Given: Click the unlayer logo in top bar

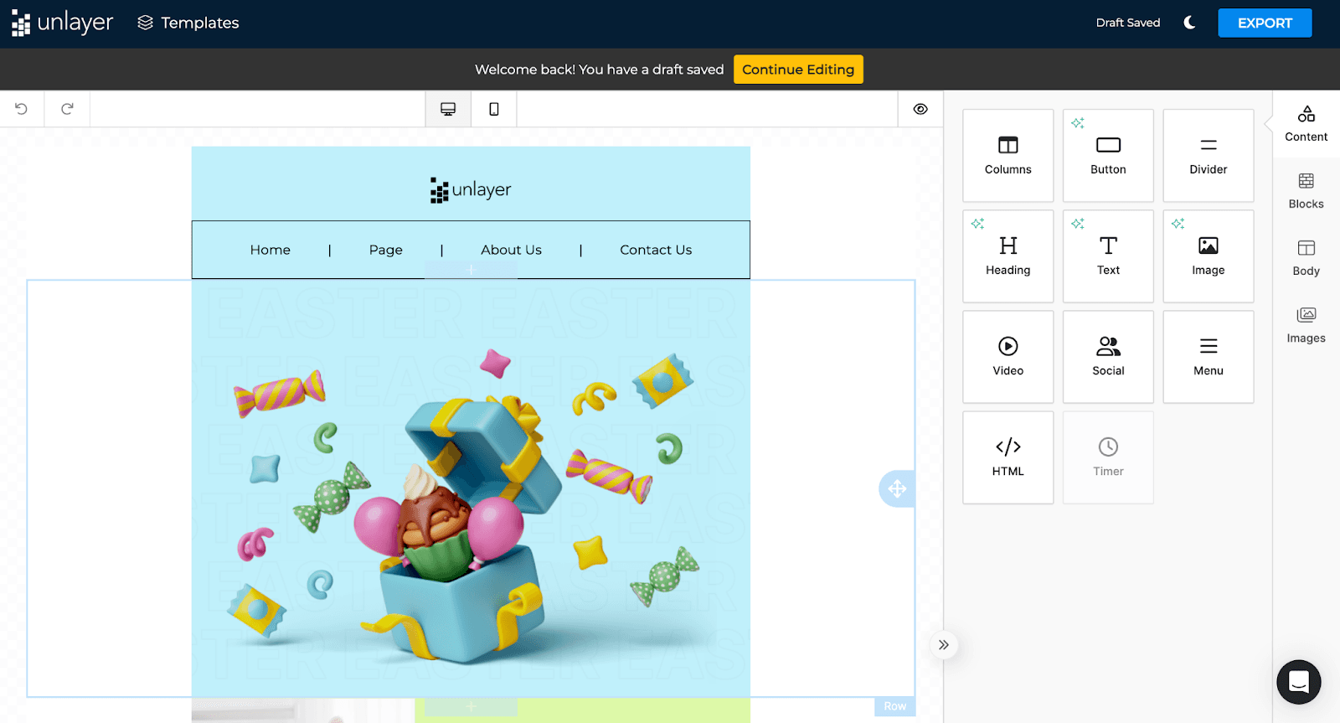Looking at the screenshot, I should point(62,23).
